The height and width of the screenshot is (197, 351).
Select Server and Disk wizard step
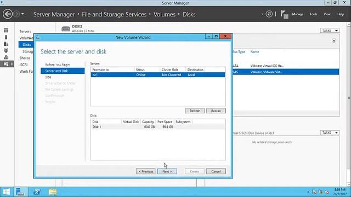[63, 71]
